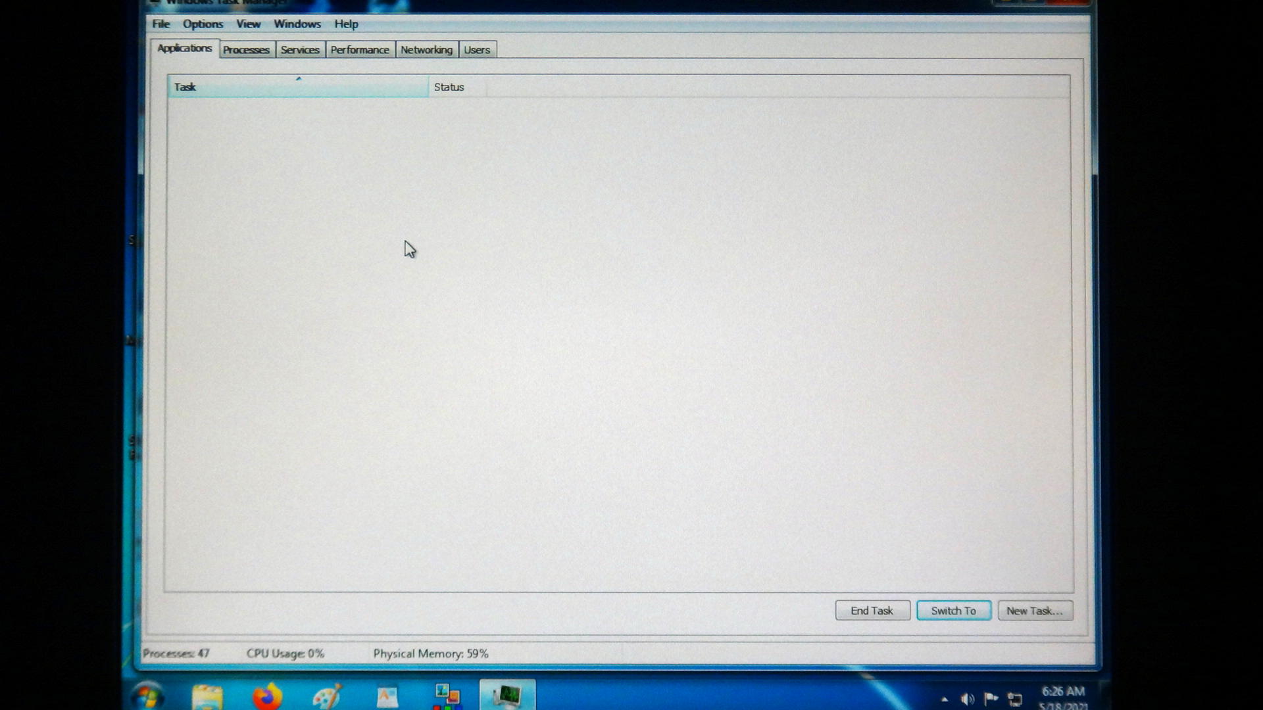Open the File menu

161,24
